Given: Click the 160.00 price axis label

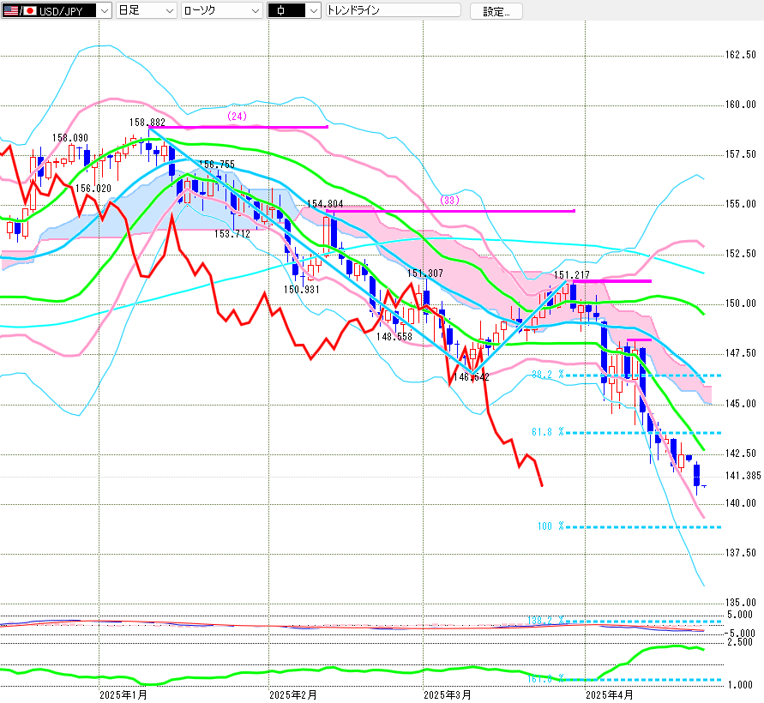Looking at the screenshot, I should [x=741, y=105].
